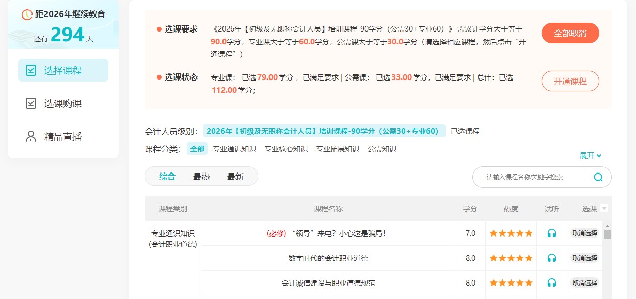Click the search magnifier icon
This screenshot has width=636, height=299.
(x=598, y=177)
